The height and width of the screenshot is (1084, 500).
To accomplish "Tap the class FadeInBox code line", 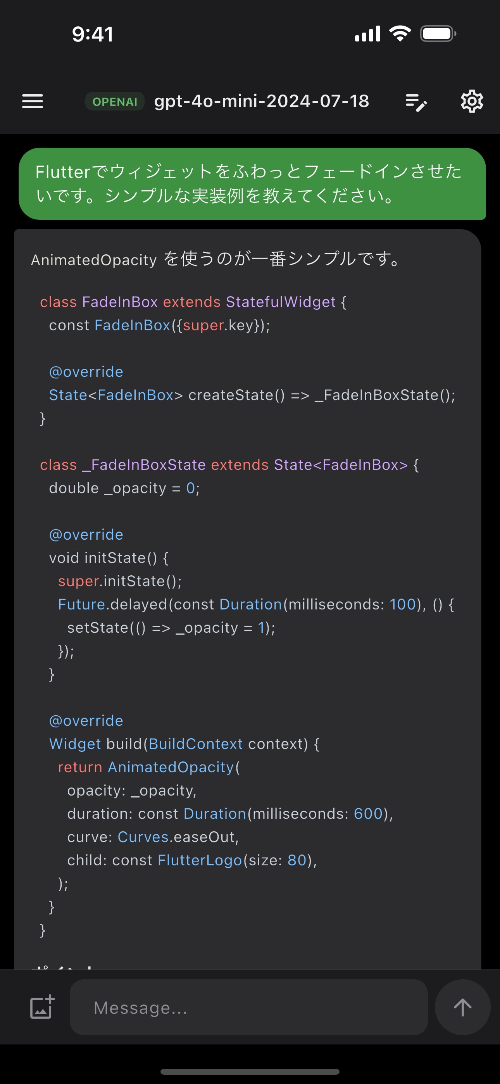I will (193, 302).
